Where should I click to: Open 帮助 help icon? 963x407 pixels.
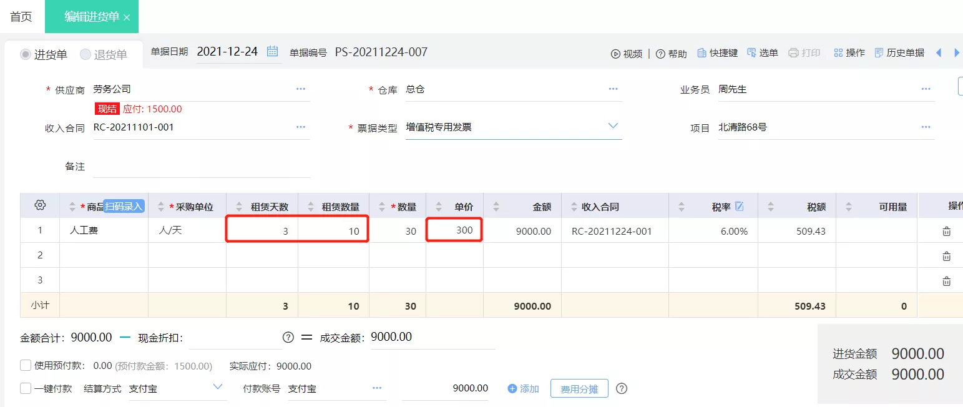point(660,54)
